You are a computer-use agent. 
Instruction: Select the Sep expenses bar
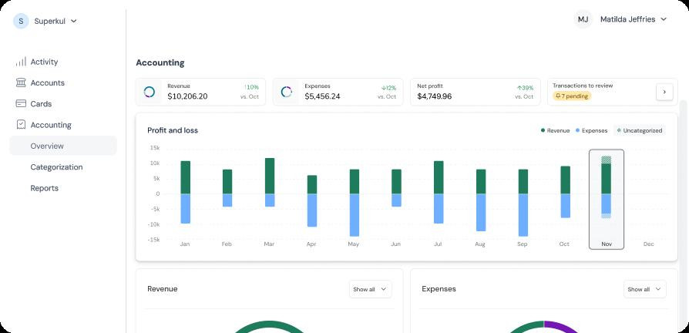pyautogui.click(x=523, y=215)
